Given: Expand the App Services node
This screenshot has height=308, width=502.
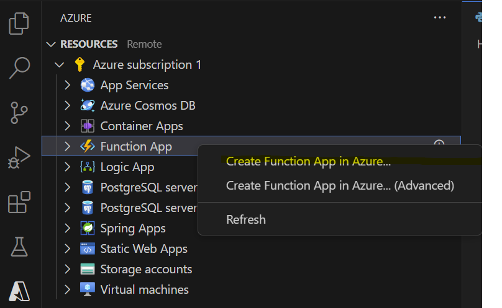Looking at the screenshot, I should (x=67, y=85).
